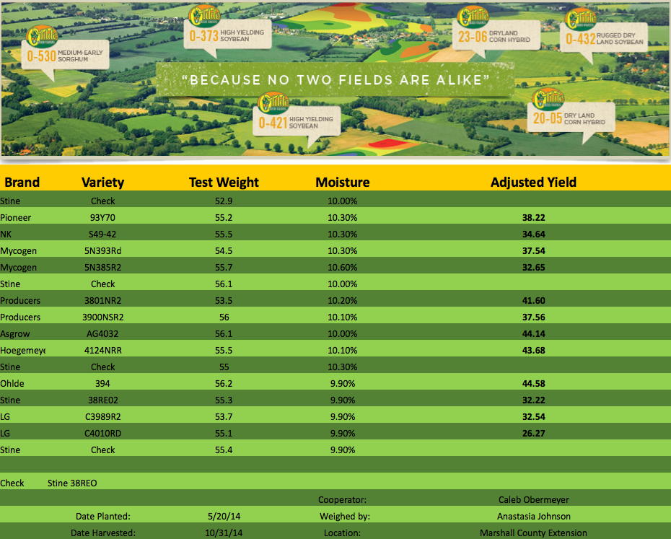This screenshot has width=671, height=539.
Task: Click the Ohlde logo on the 0-373 soybean callout
Action: [201, 17]
